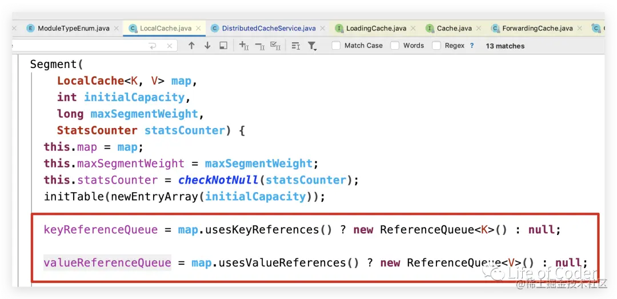
Task: Click 'this.maxSegmentWeight' field assignment
Action: pyautogui.click(x=114, y=164)
